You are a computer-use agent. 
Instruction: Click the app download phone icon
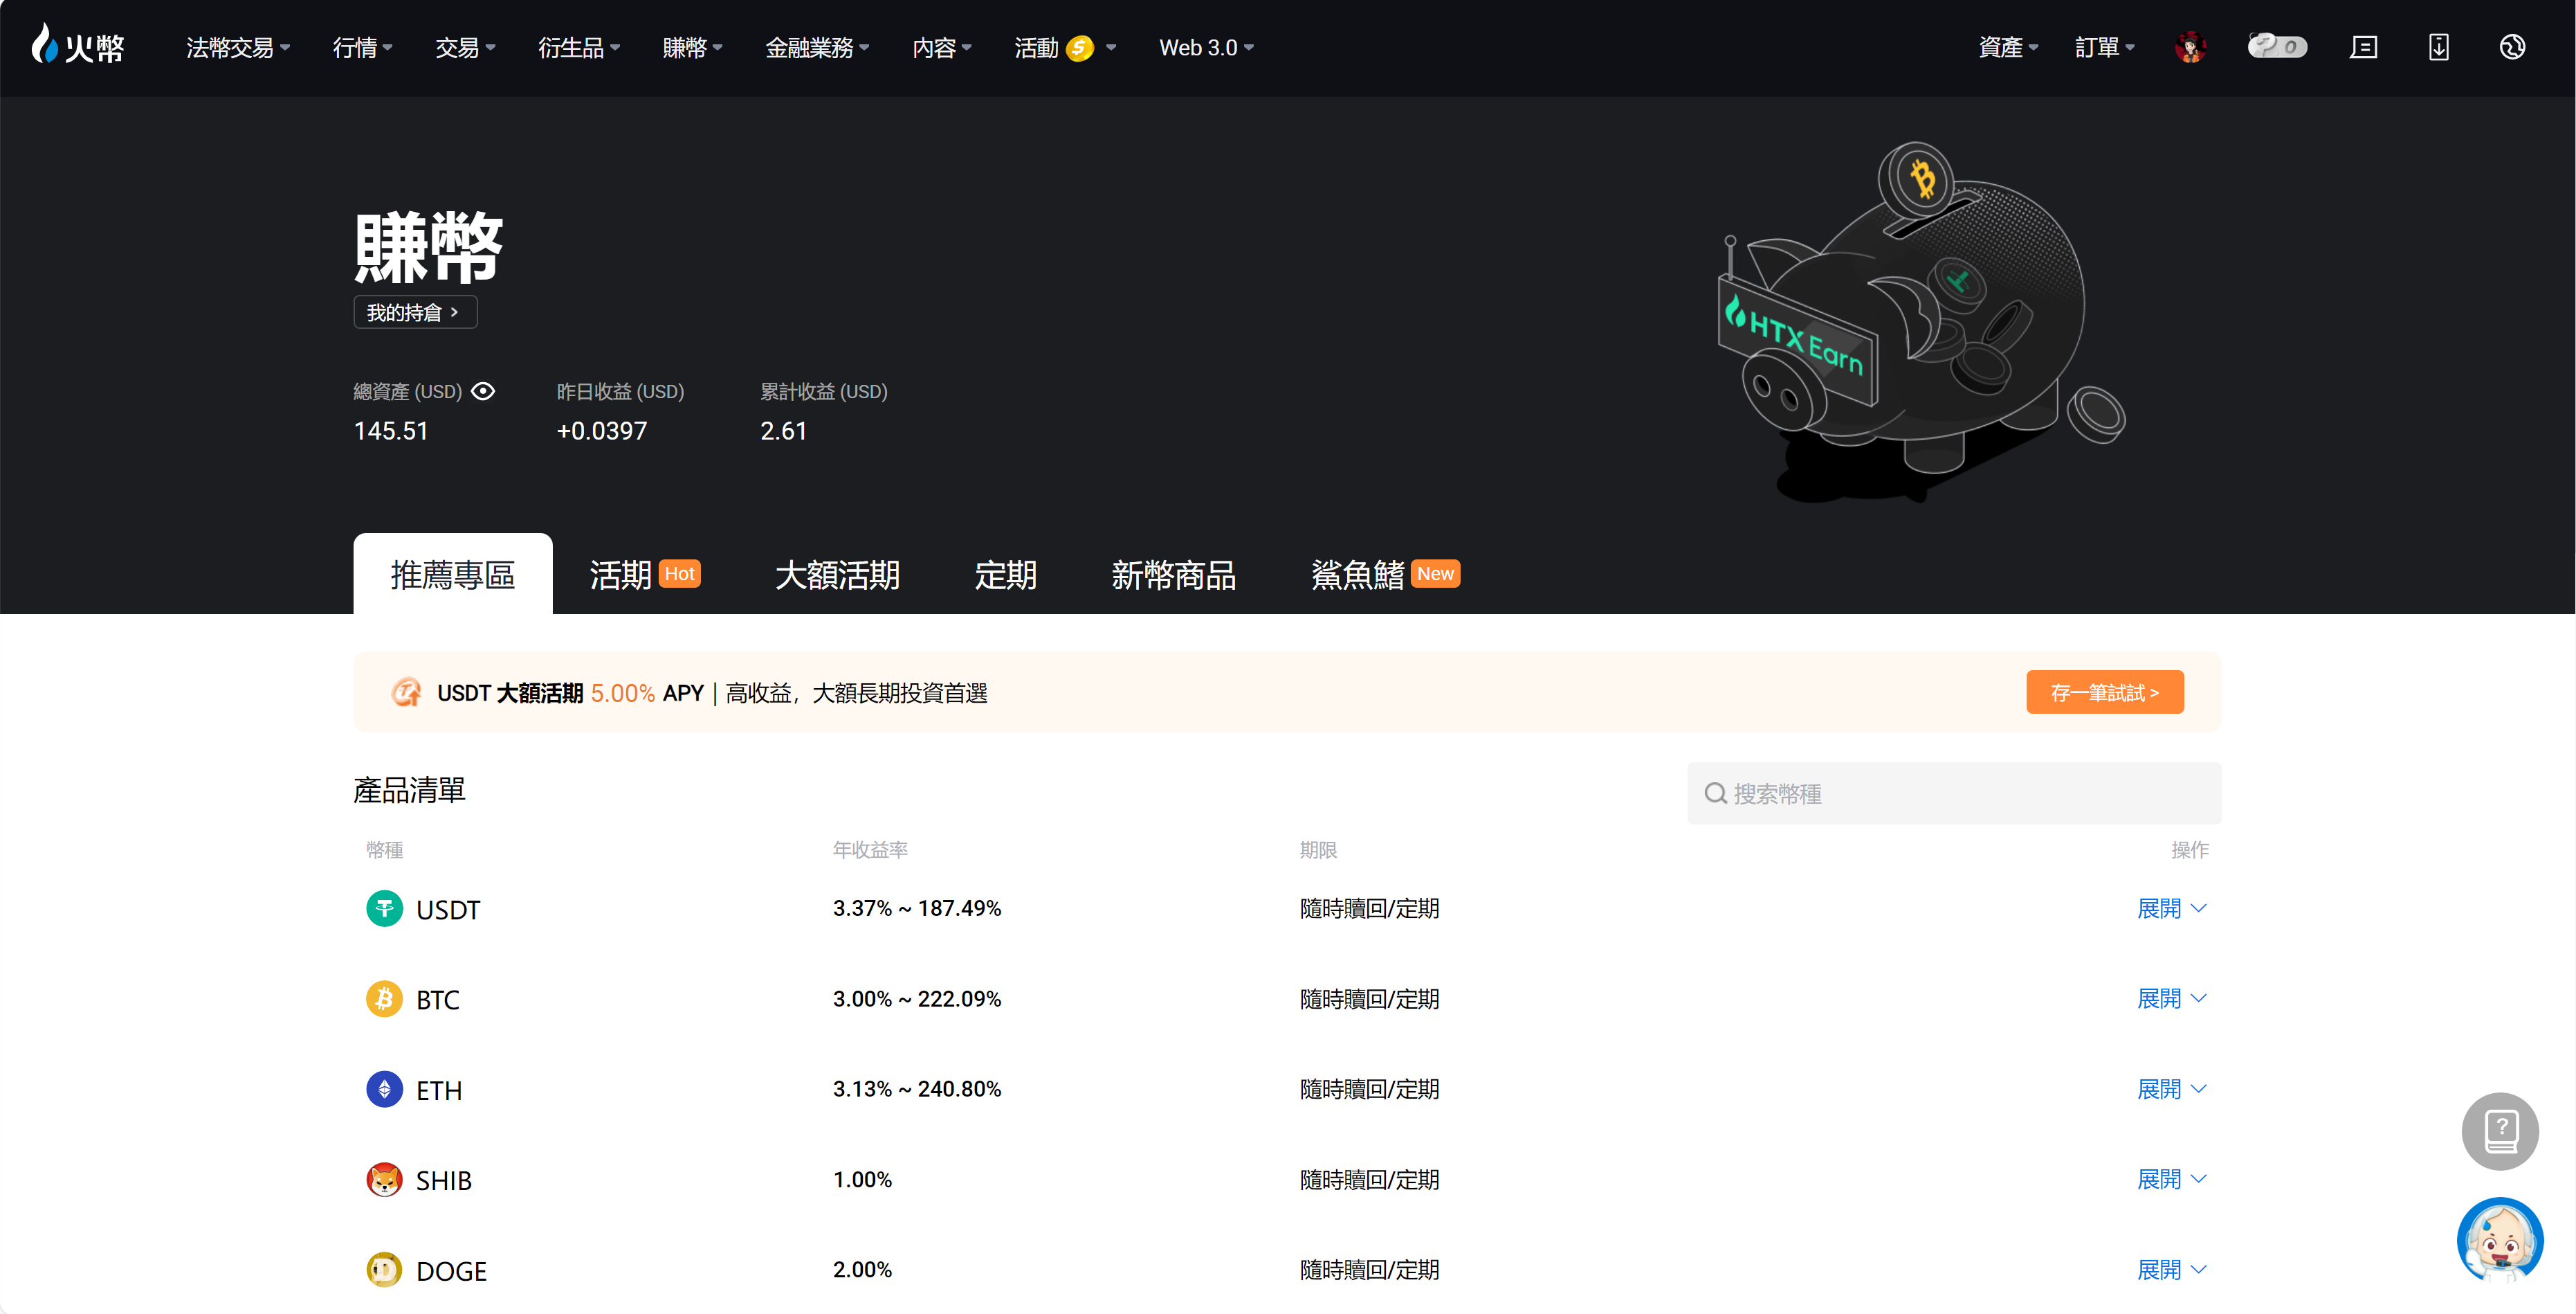coord(2438,47)
